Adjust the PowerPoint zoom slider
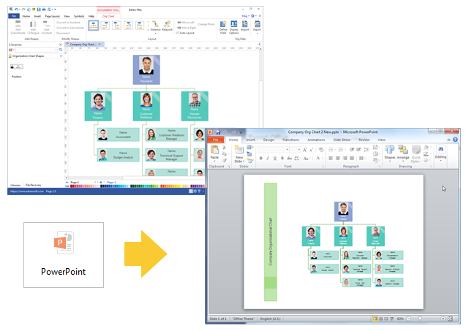469x331 pixels. (420, 319)
